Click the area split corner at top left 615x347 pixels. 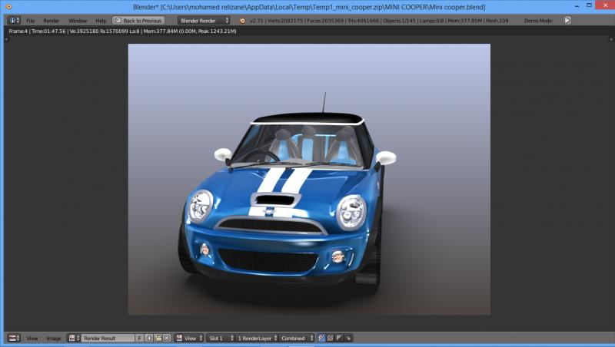[x=6, y=39]
